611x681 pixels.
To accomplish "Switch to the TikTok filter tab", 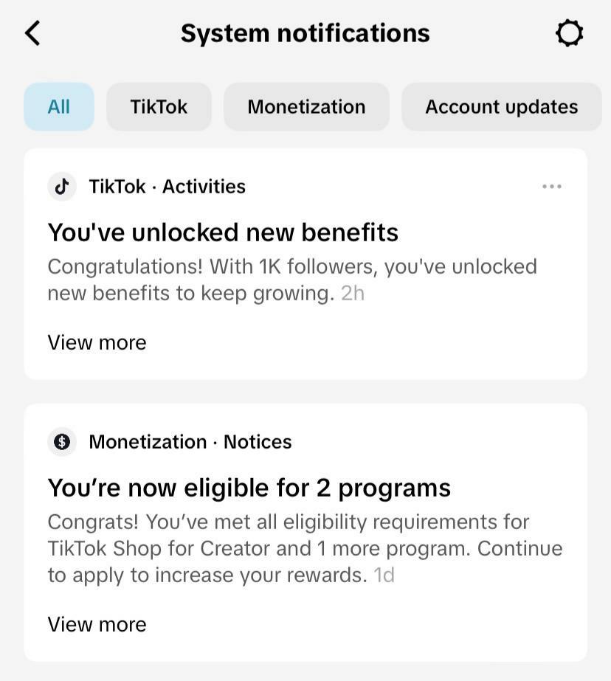I will [x=159, y=107].
